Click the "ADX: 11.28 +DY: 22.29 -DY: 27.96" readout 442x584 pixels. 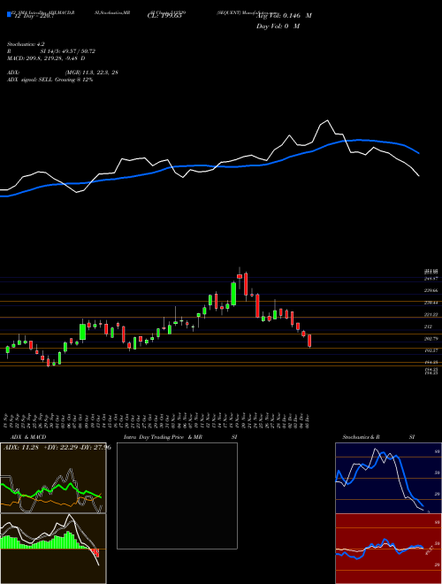click(57, 447)
